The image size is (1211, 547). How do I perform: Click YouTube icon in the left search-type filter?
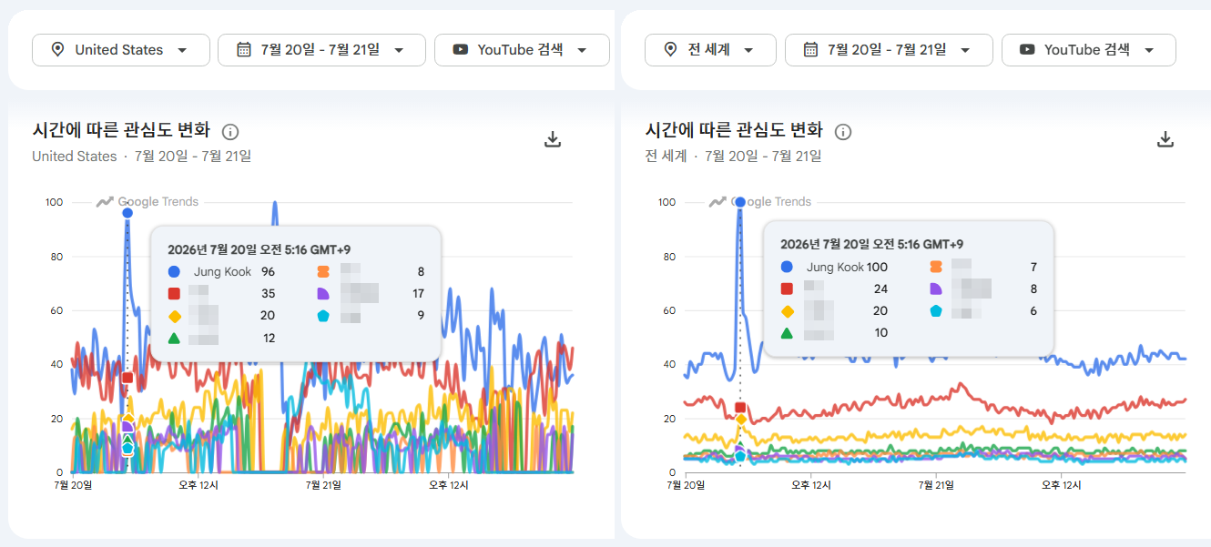click(x=460, y=50)
